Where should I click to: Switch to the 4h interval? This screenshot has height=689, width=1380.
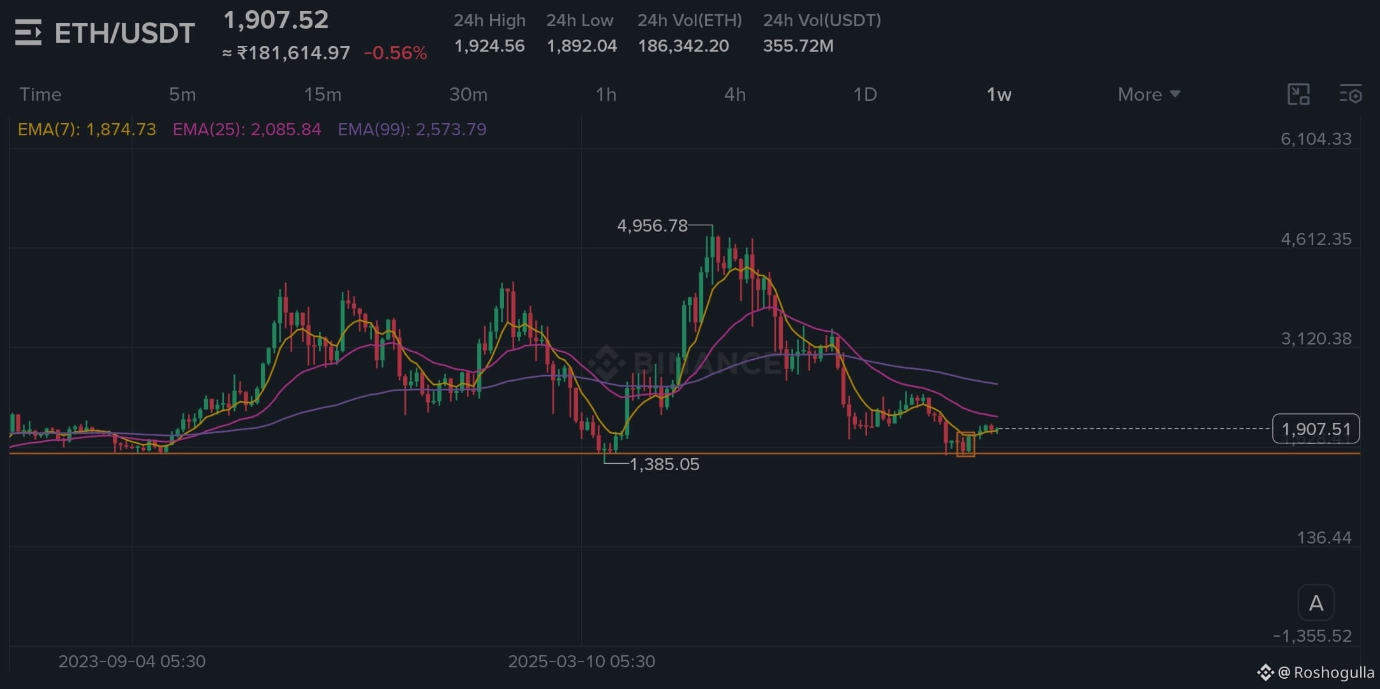735,94
